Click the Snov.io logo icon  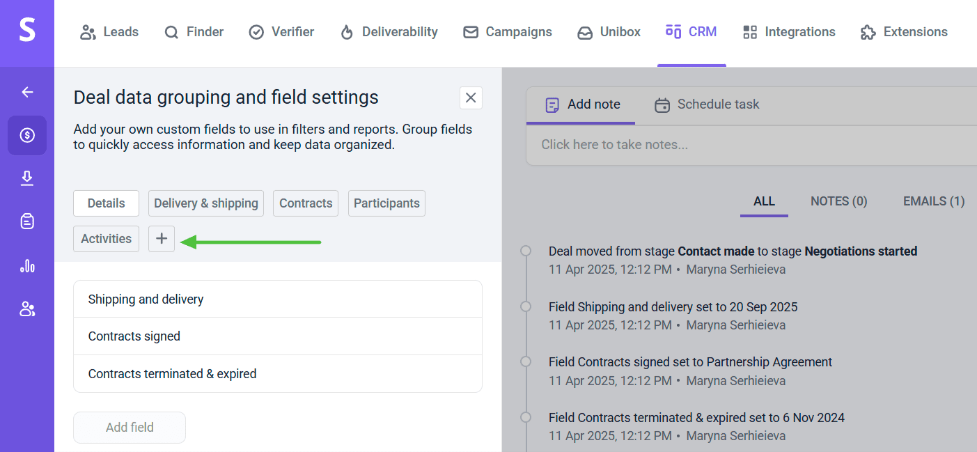click(26, 31)
